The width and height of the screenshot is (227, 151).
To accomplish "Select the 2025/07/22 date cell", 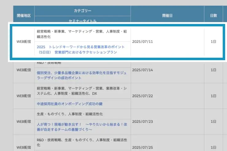I will click(142, 96).
